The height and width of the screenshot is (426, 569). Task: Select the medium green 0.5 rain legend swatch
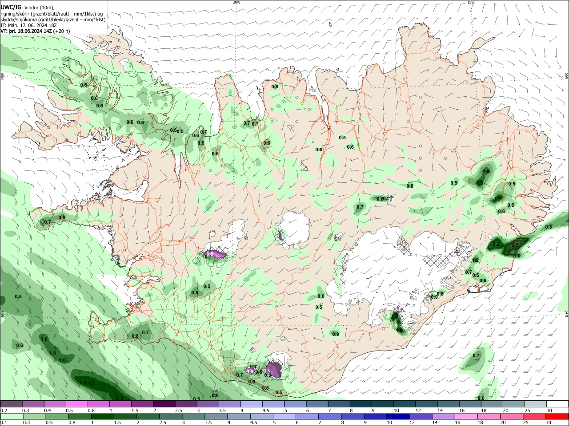(x=56, y=416)
